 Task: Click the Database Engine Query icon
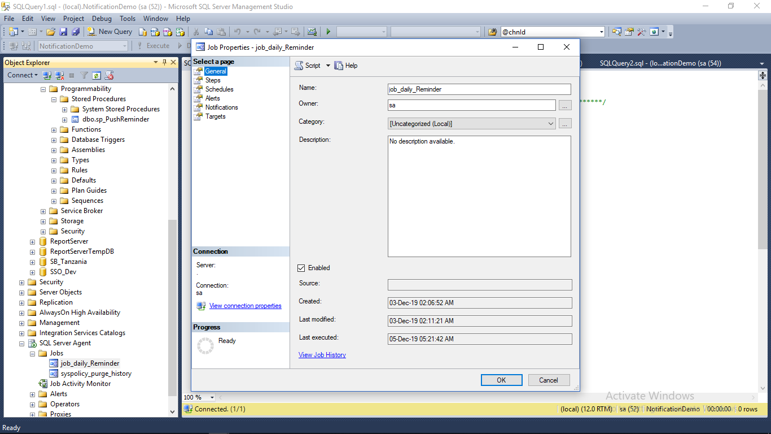point(143,32)
